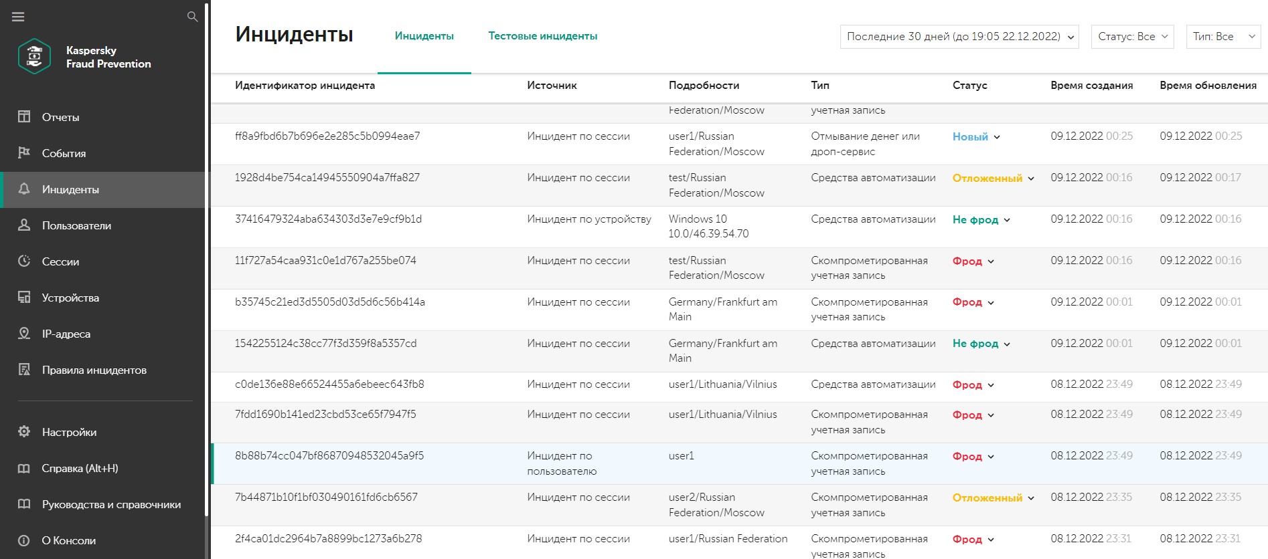This screenshot has height=559, width=1268.
Task: Click the Settings gear icon
Action: [x=24, y=432]
